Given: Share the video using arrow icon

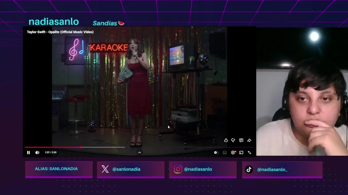Looking at the screenshot, I should (x=249, y=140).
